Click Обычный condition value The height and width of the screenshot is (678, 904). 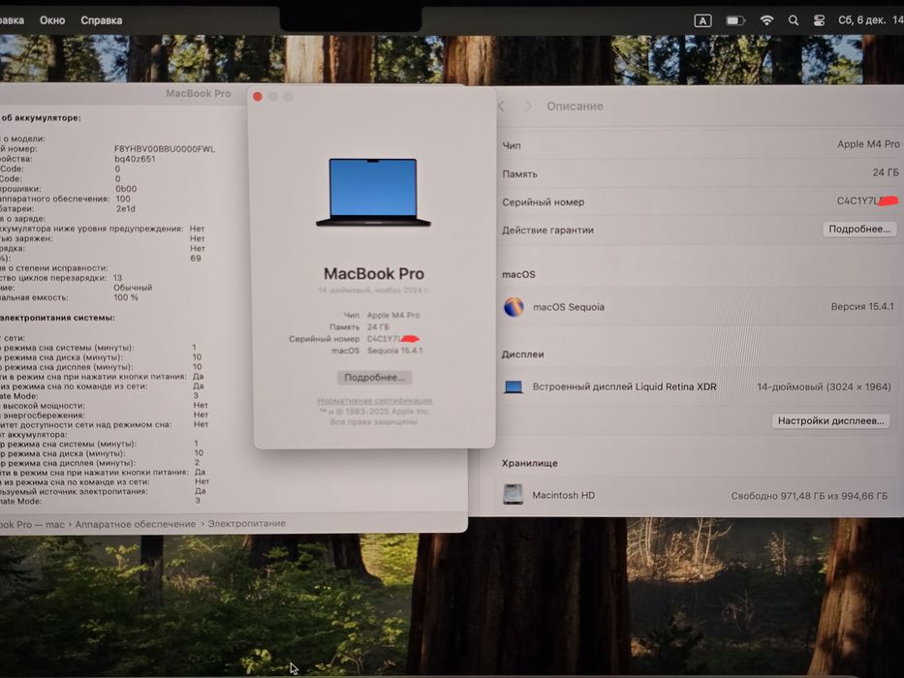click(x=133, y=287)
